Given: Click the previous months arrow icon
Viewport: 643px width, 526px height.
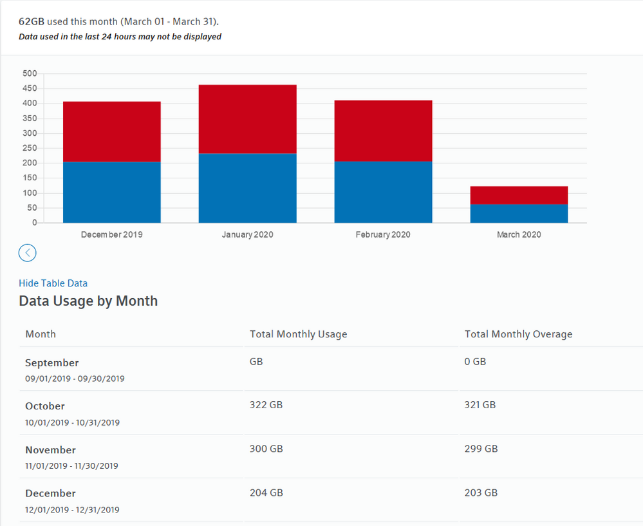Looking at the screenshot, I should tap(28, 253).
